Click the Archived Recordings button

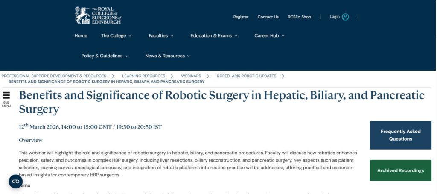[400, 170]
